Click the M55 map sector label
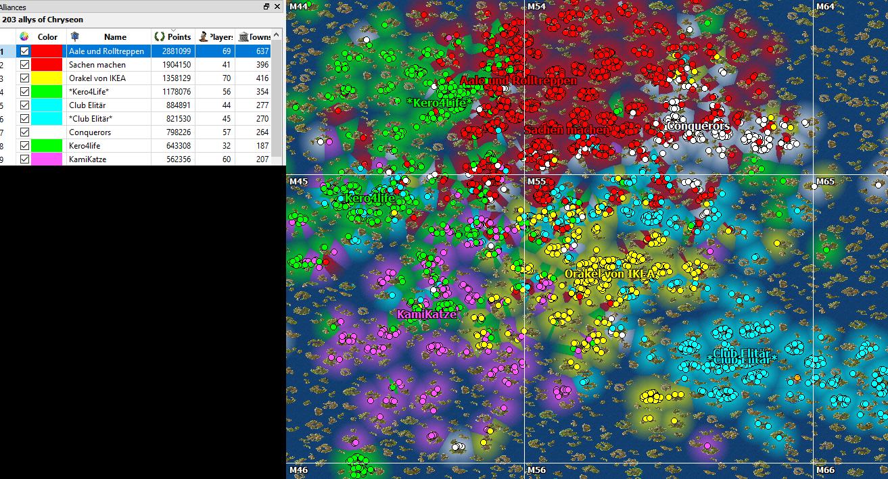 pyautogui.click(x=536, y=182)
